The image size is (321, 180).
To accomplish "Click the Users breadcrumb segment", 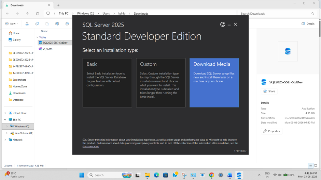I will (x=106, y=14).
